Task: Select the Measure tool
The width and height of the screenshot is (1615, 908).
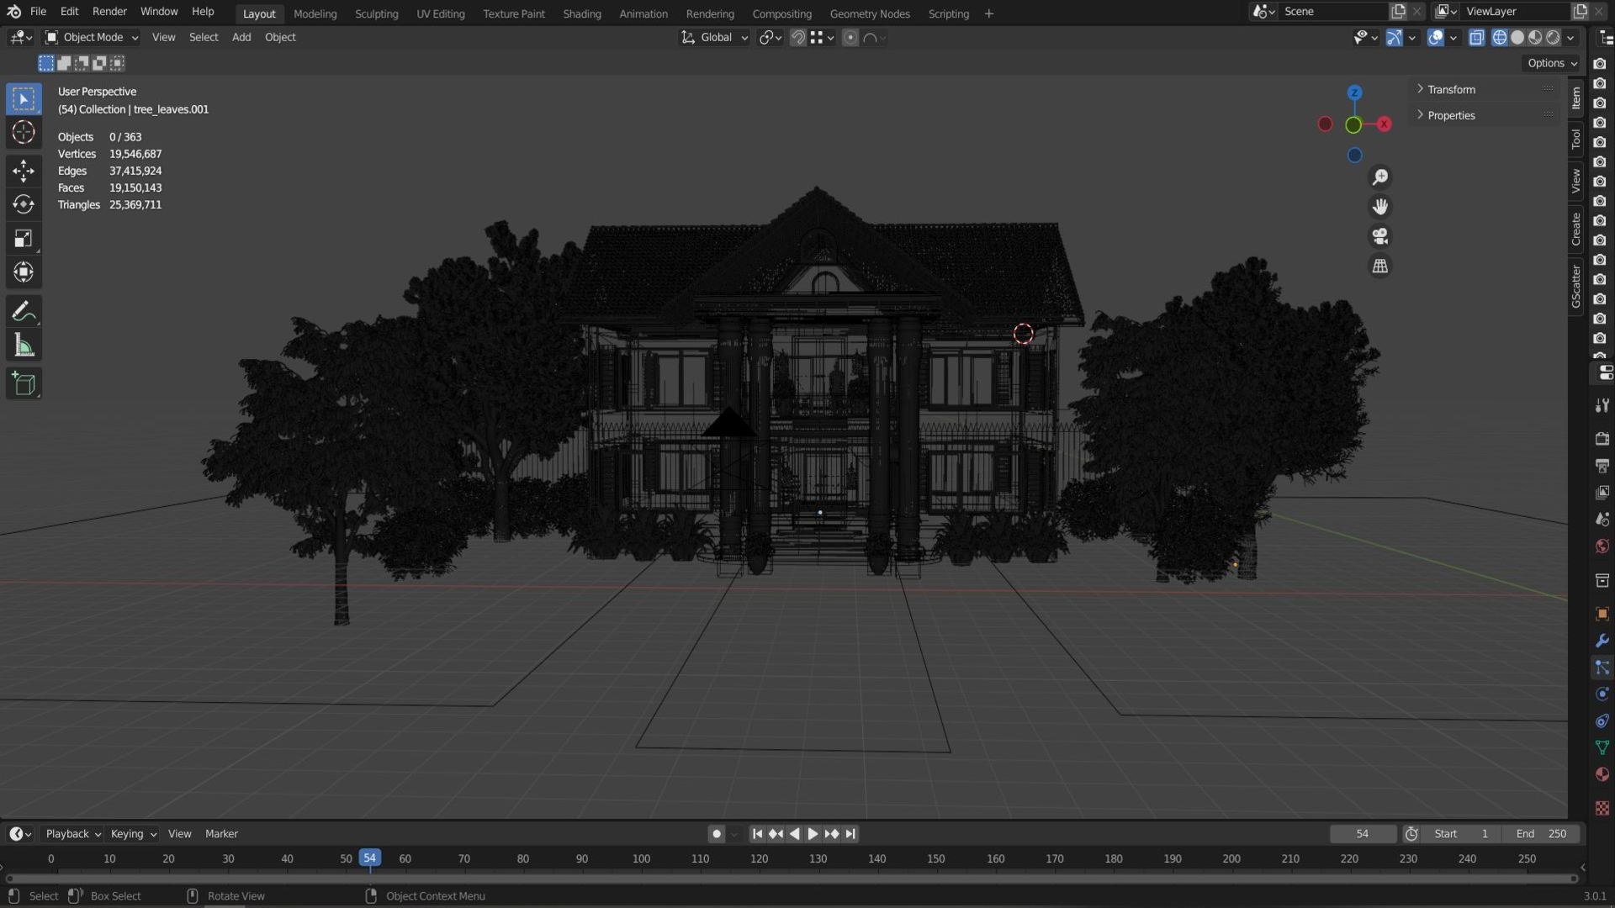Action: click(24, 346)
